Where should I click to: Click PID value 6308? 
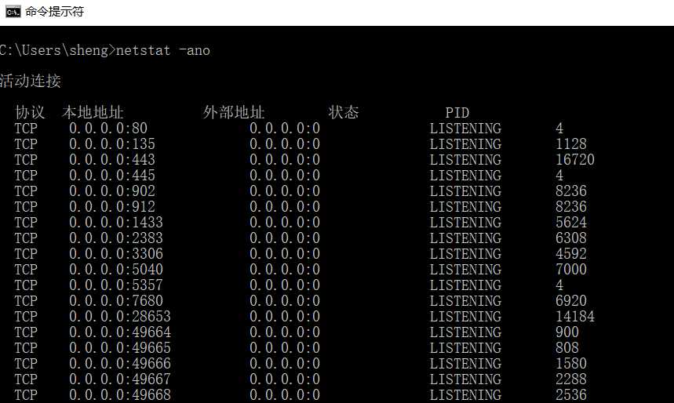coord(571,238)
